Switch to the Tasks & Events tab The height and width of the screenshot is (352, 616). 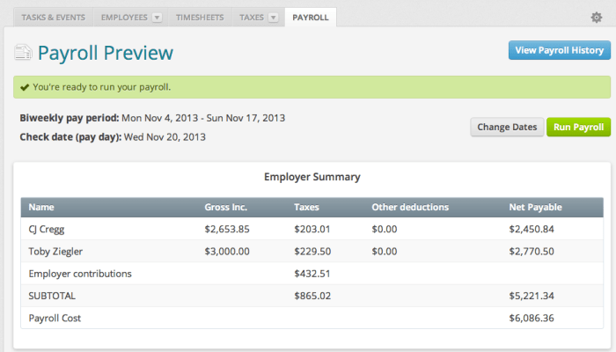[x=54, y=18]
